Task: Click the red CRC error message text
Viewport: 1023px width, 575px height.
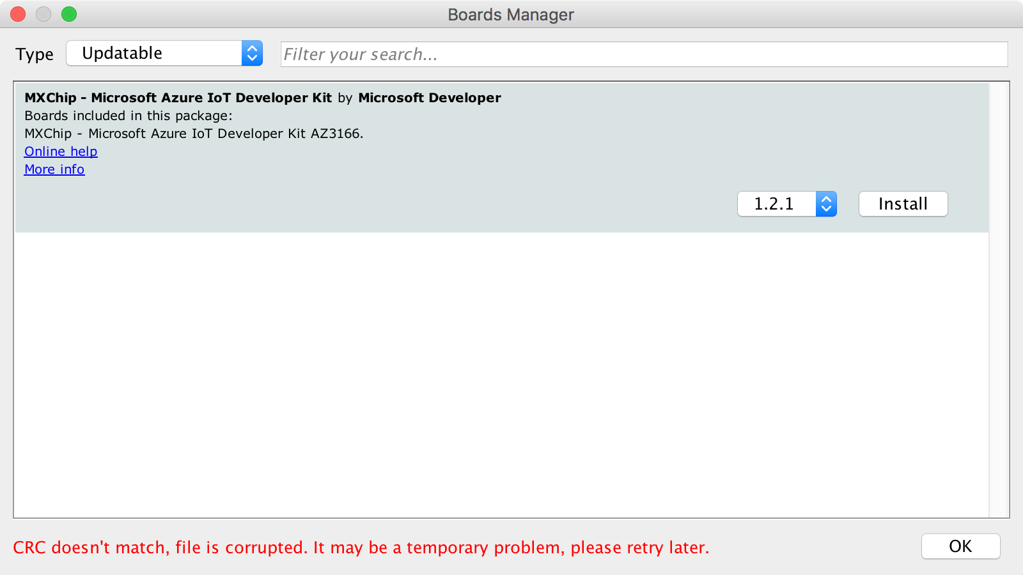Action: pyautogui.click(x=361, y=548)
